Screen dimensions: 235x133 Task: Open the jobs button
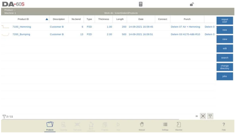point(225,76)
